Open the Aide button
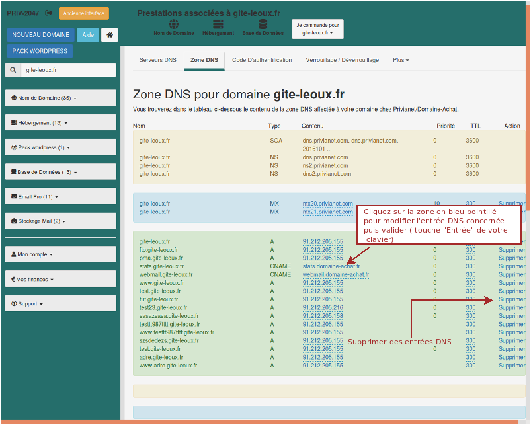531x425 pixels. click(x=88, y=35)
